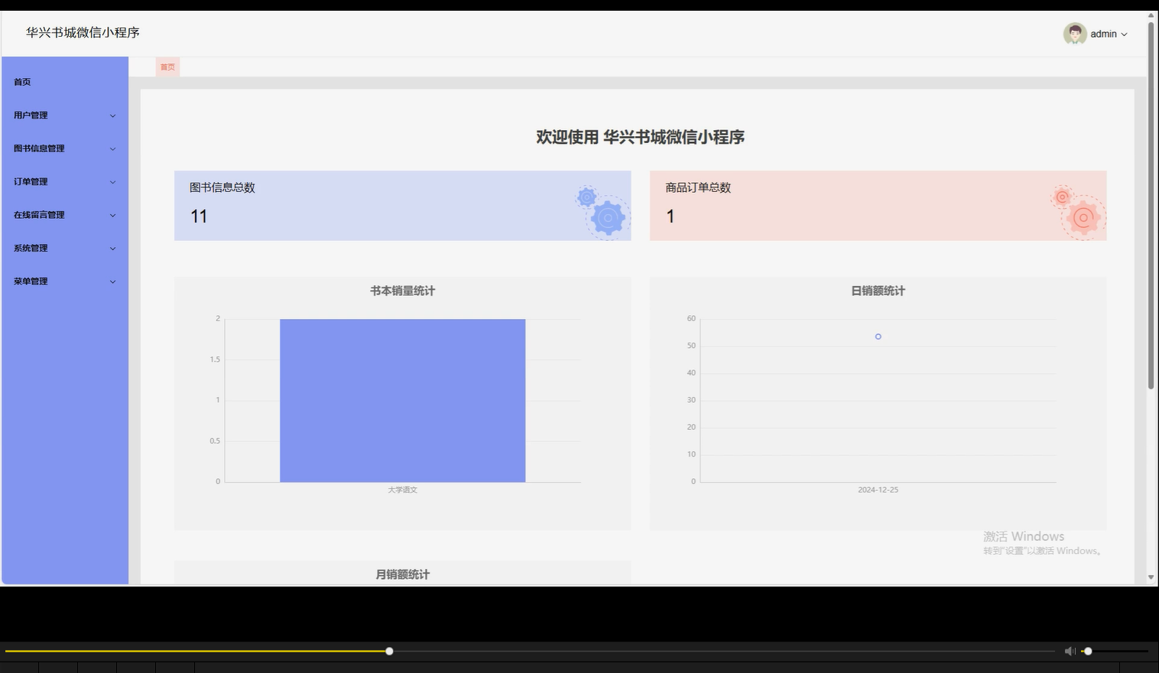The height and width of the screenshot is (673, 1159).
Task: Click the video progress bar handle
Action: coord(389,651)
